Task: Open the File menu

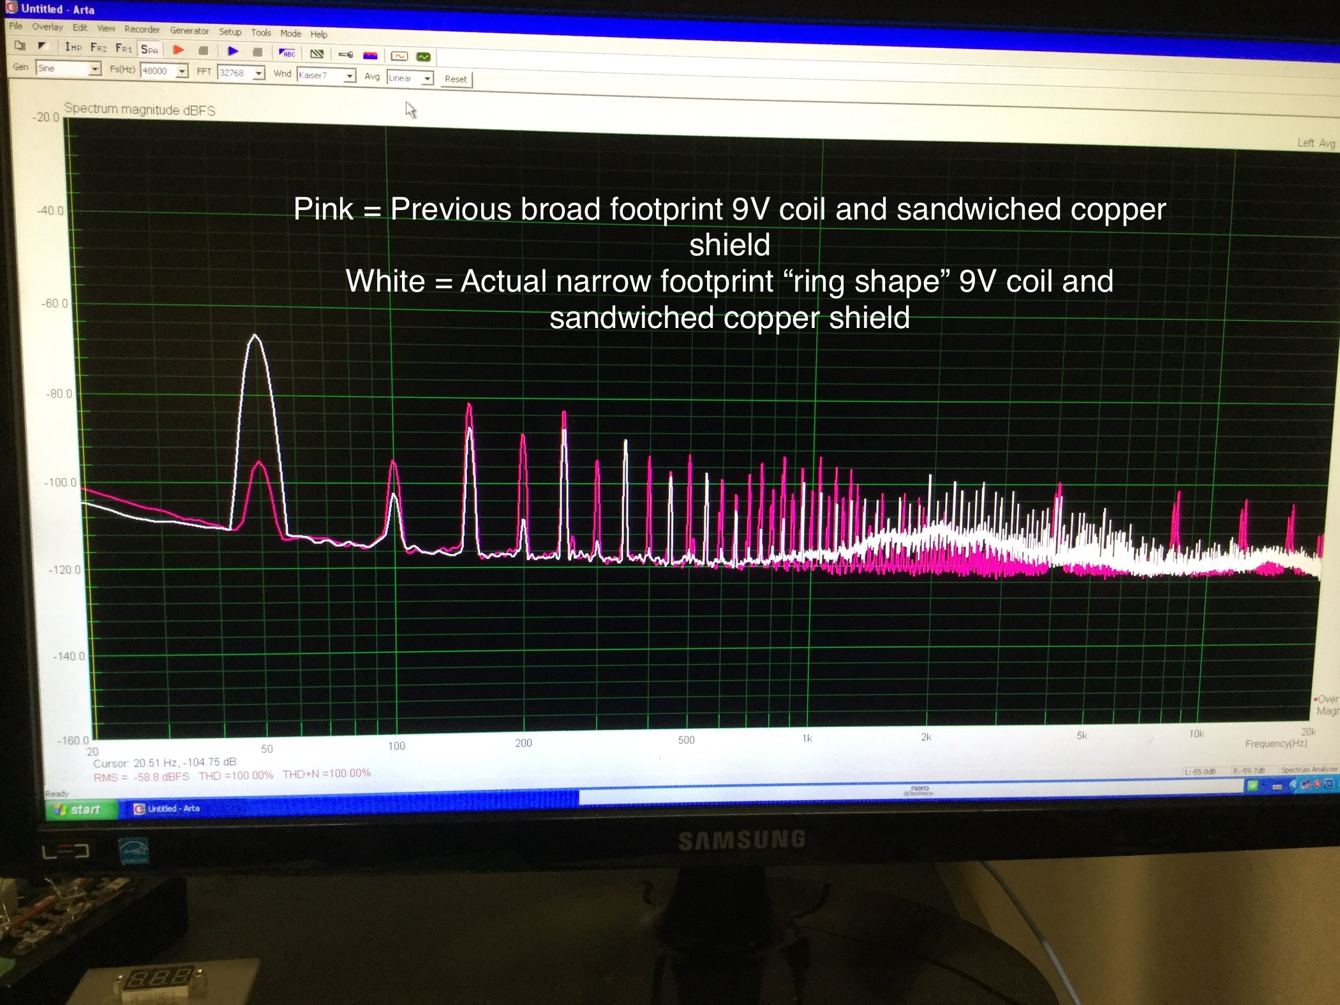Action: [x=16, y=26]
